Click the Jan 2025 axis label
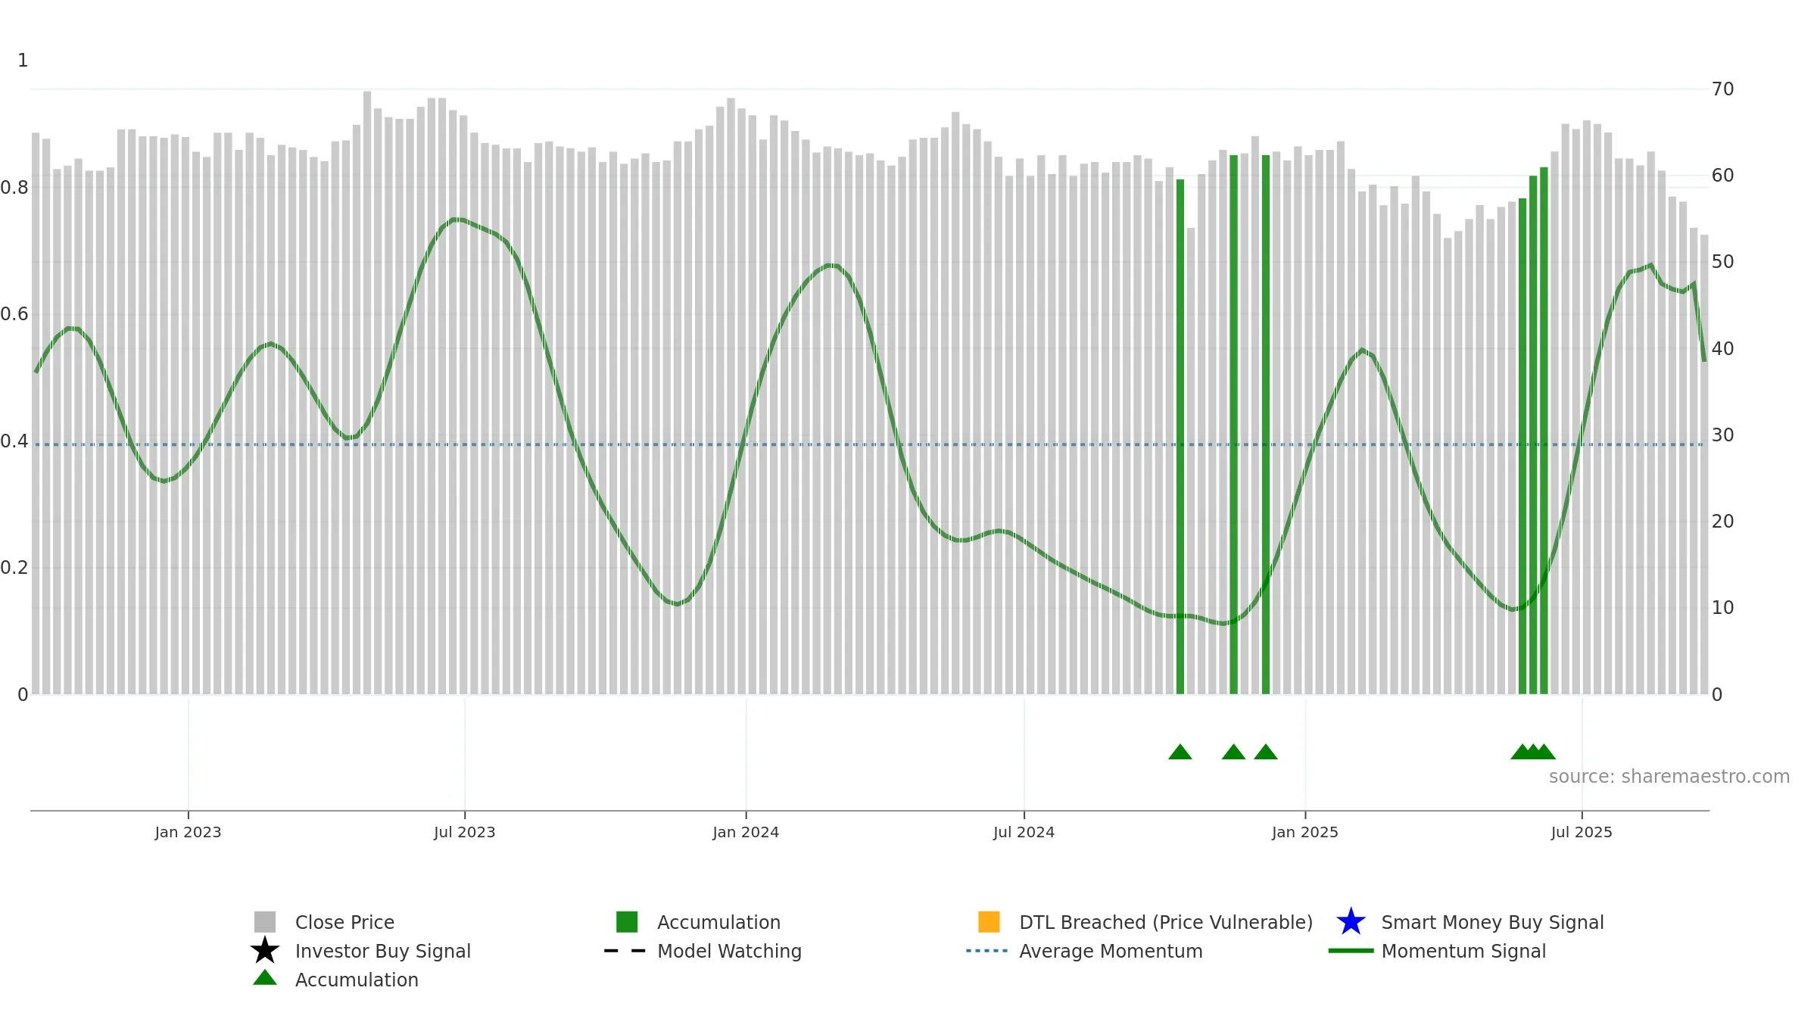 (x=1304, y=833)
